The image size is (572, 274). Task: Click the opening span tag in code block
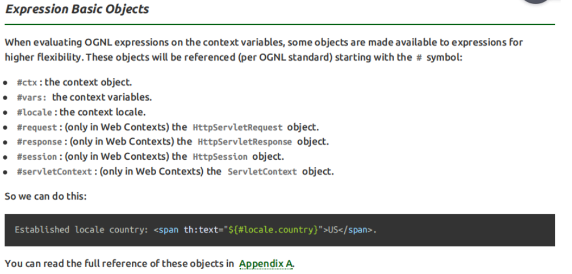166,230
